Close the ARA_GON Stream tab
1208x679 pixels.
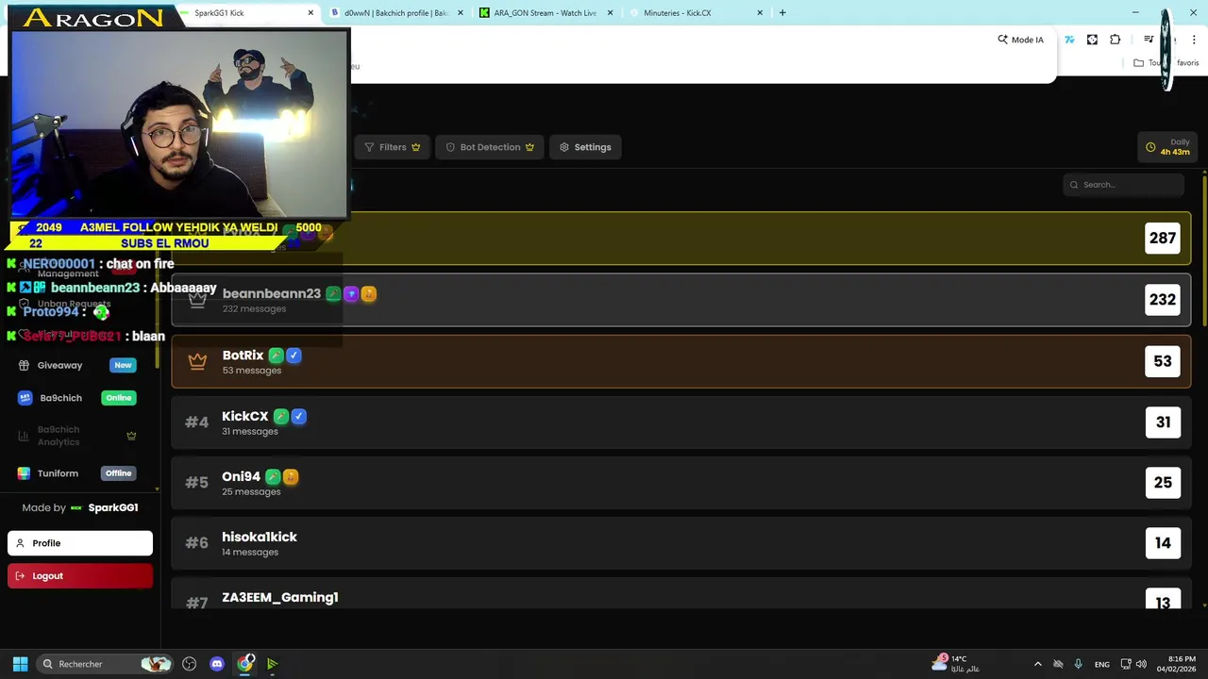tap(611, 13)
